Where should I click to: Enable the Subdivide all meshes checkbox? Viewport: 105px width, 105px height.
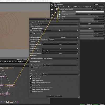pos(31,92)
